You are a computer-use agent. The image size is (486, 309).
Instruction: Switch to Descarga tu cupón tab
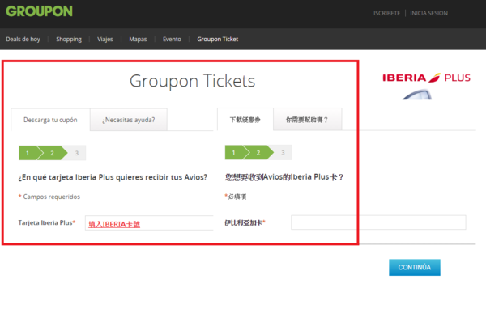[x=50, y=120]
